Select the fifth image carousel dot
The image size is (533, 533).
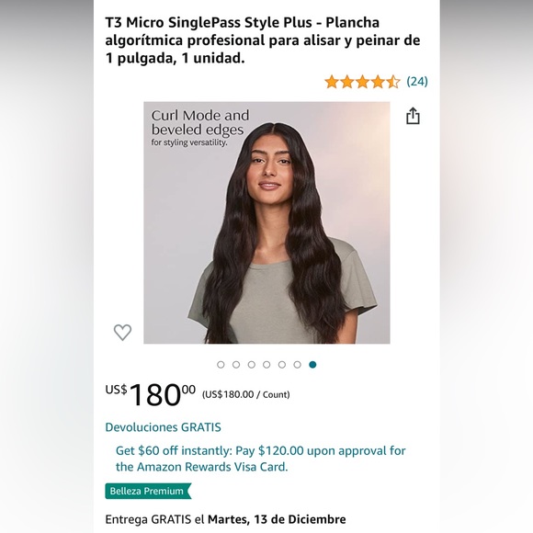(x=282, y=365)
